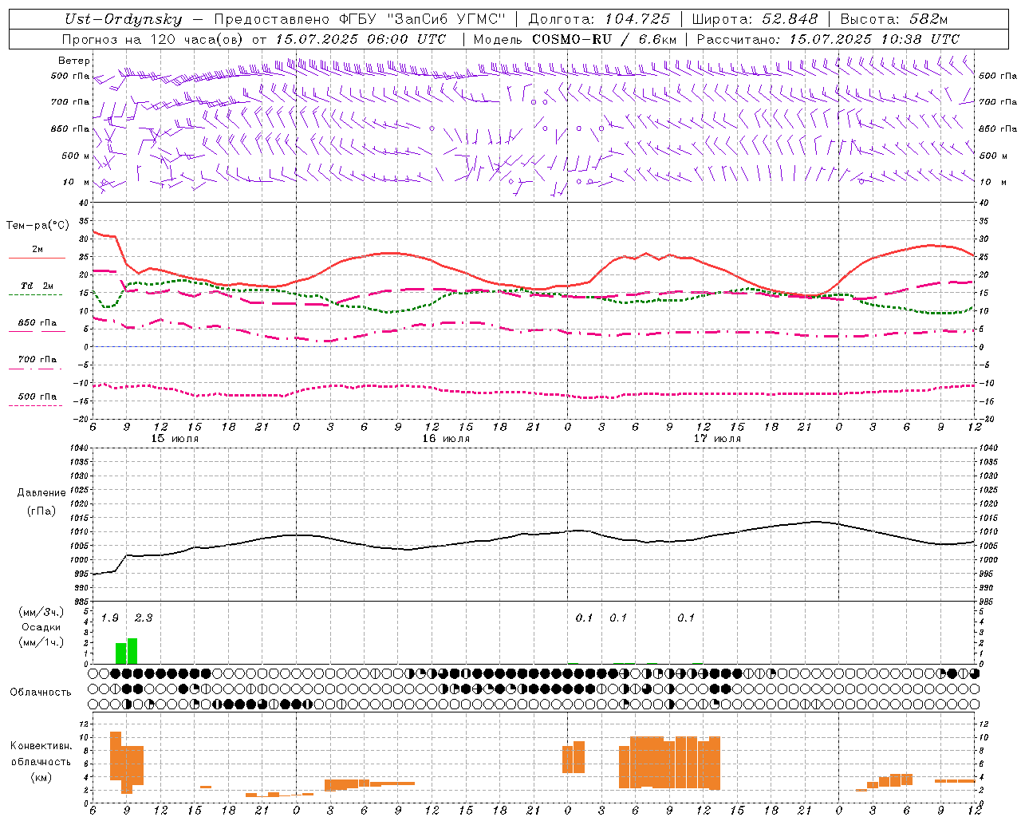Click the Облачность cloud cover label
This screenshot has width=1021, height=817.
[x=41, y=693]
